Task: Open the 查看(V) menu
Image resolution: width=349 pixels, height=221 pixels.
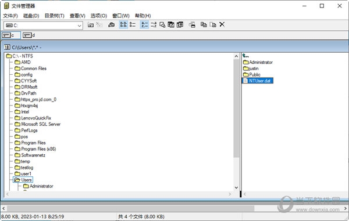Action: click(x=77, y=16)
